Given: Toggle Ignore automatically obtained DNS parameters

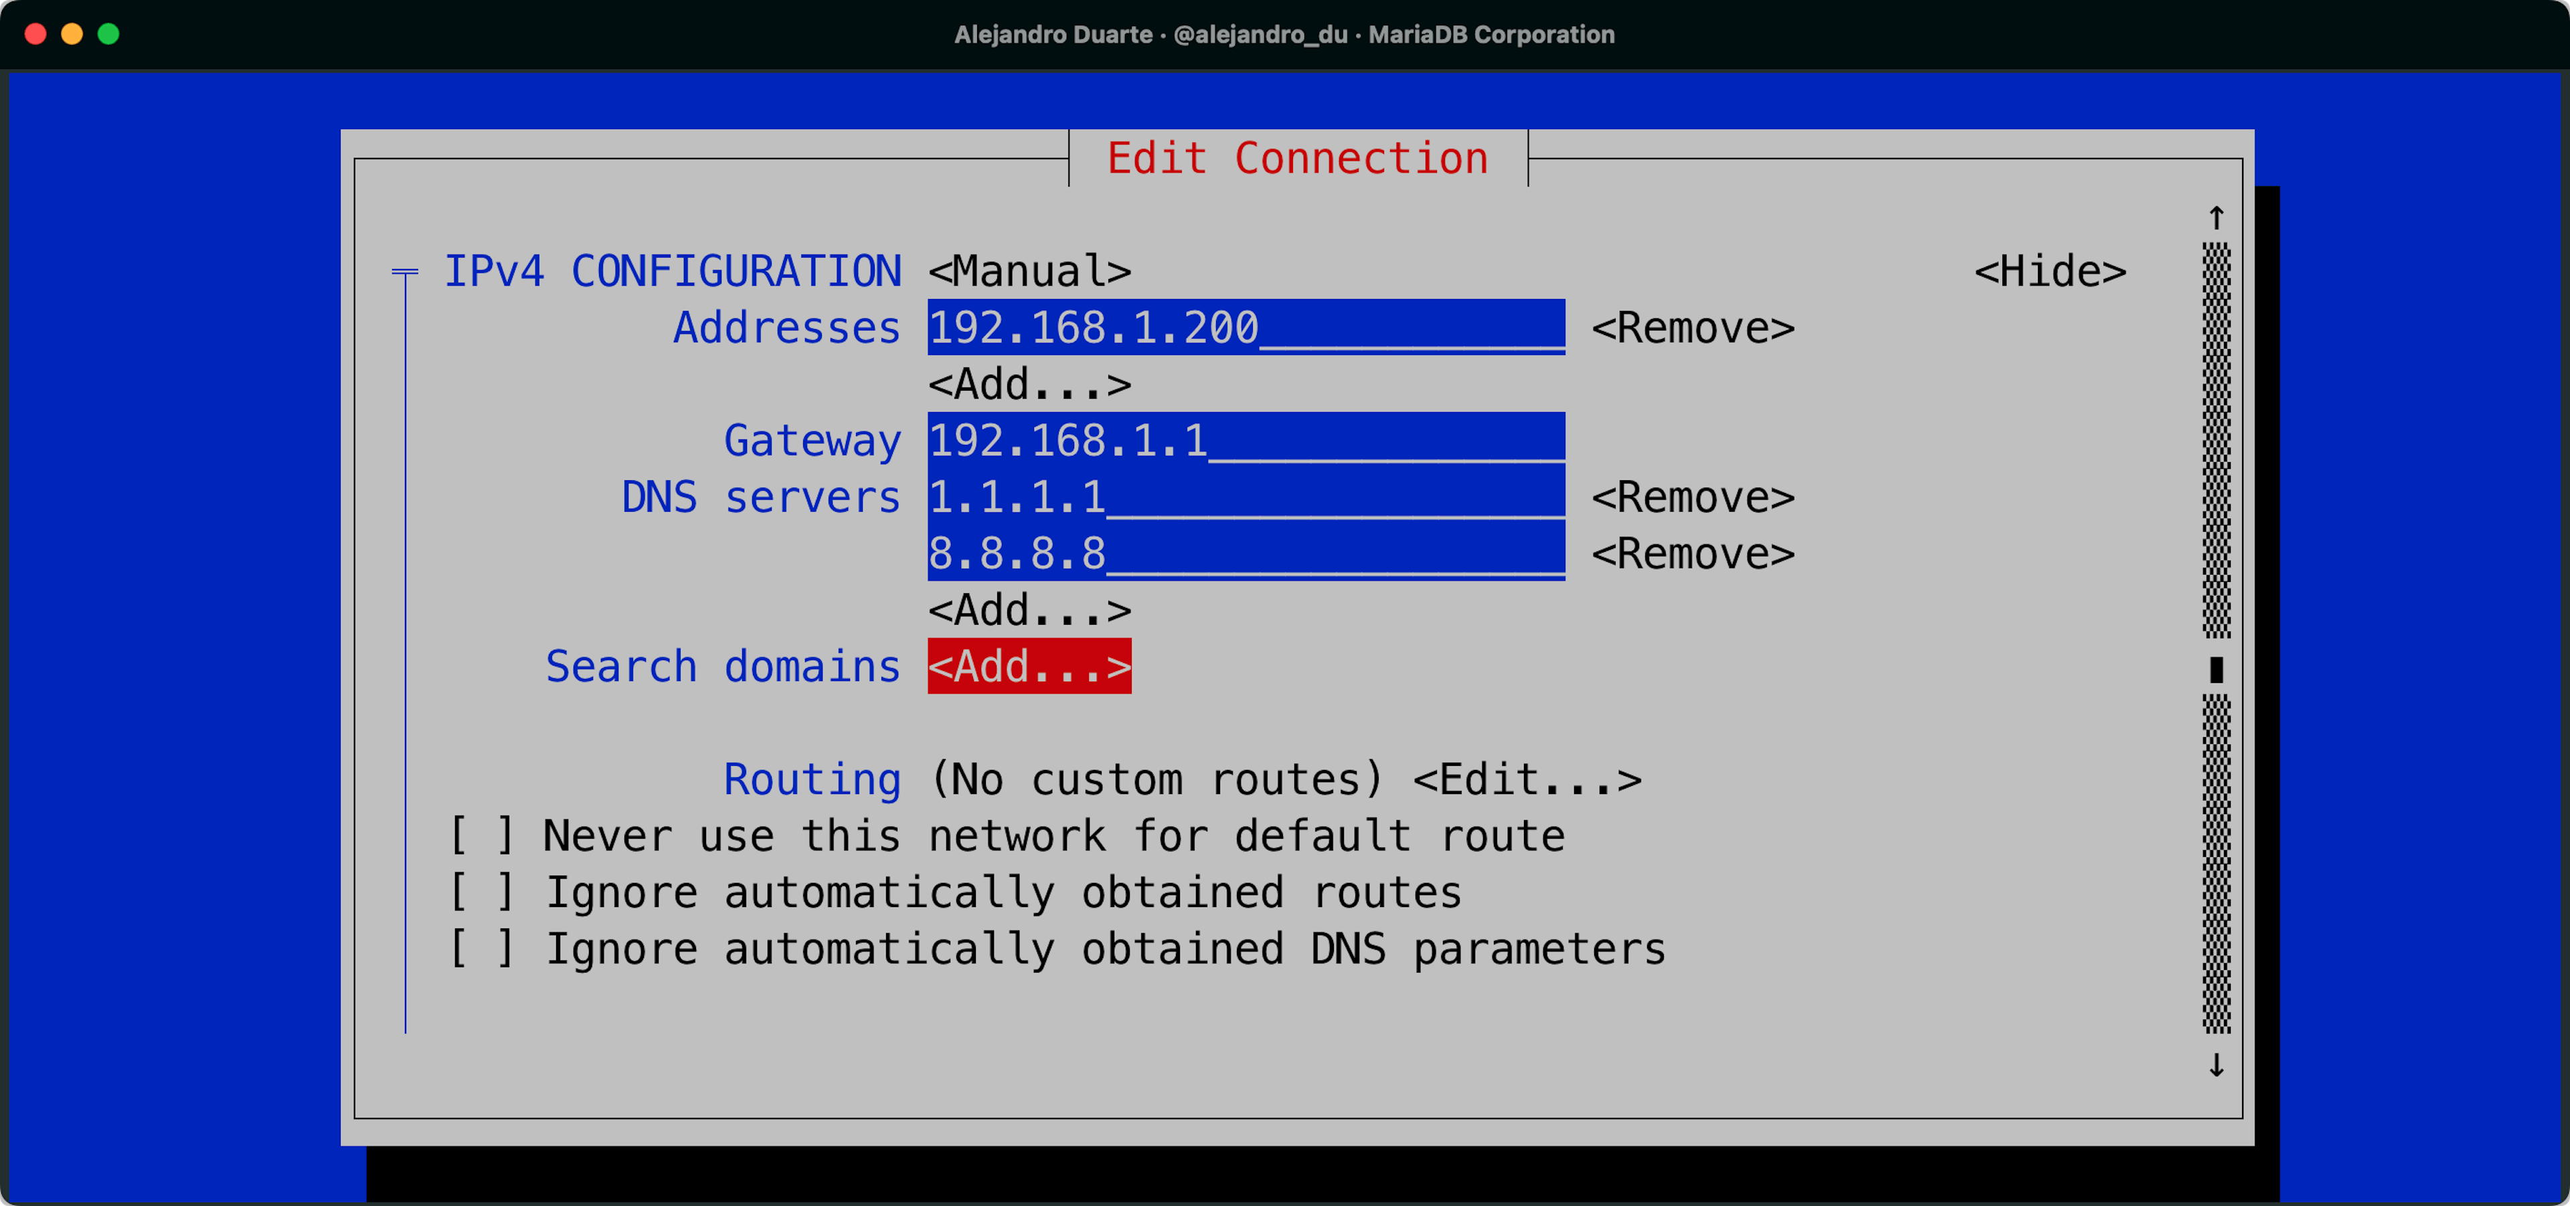Looking at the screenshot, I should click(482, 949).
